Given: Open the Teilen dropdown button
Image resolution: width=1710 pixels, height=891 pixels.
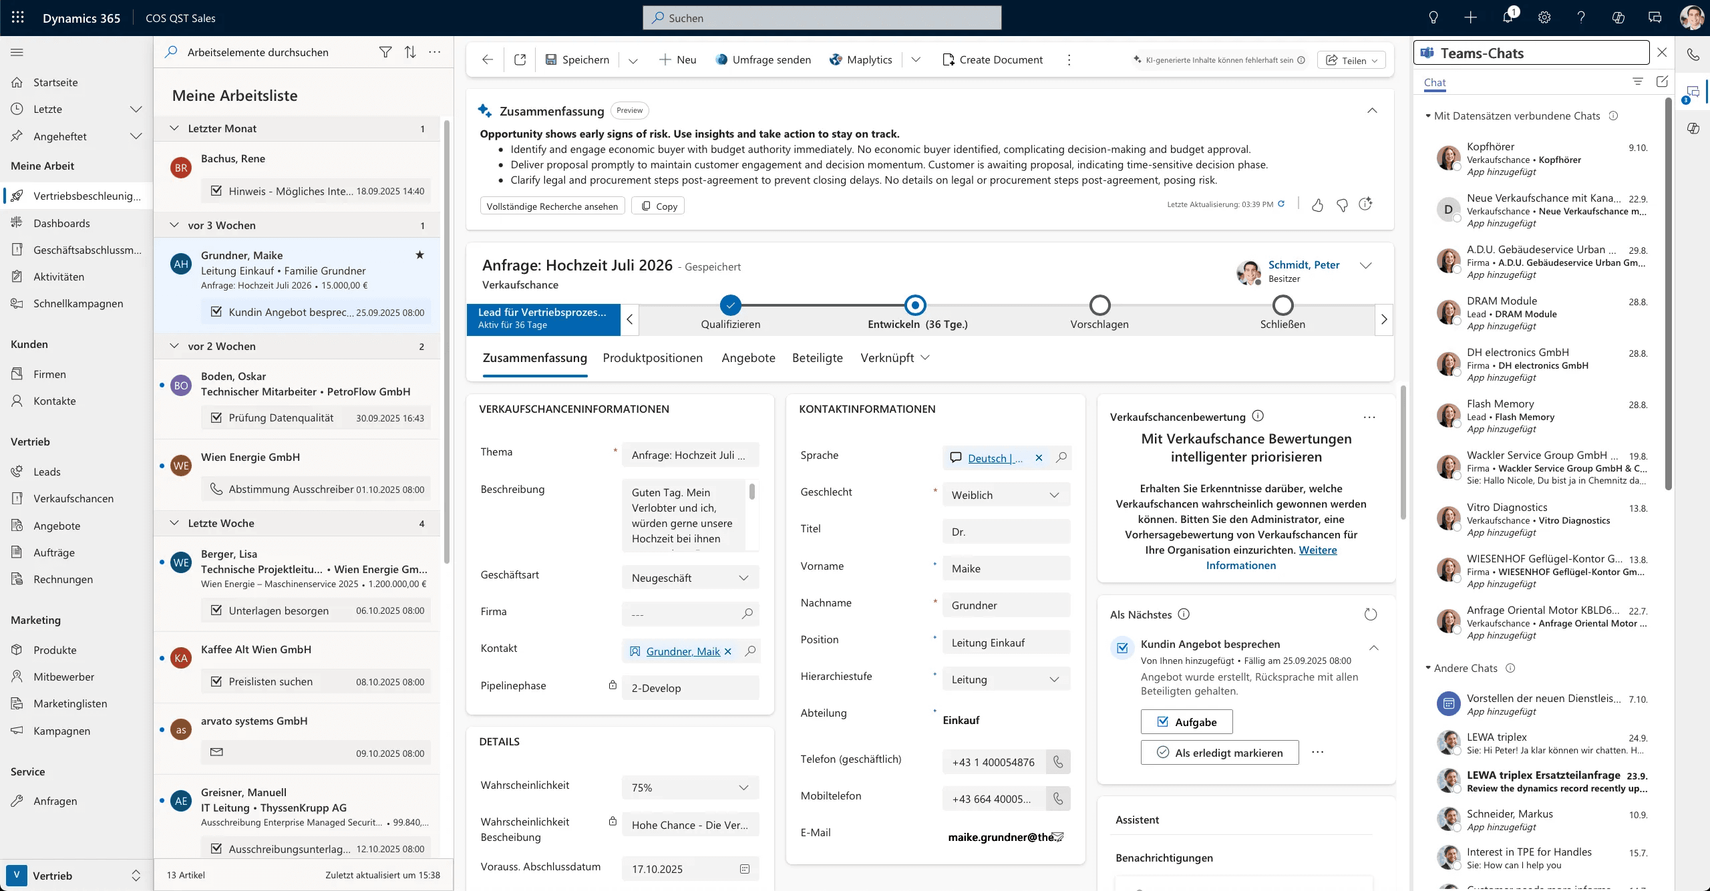Looking at the screenshot, I should (1351, 59).
